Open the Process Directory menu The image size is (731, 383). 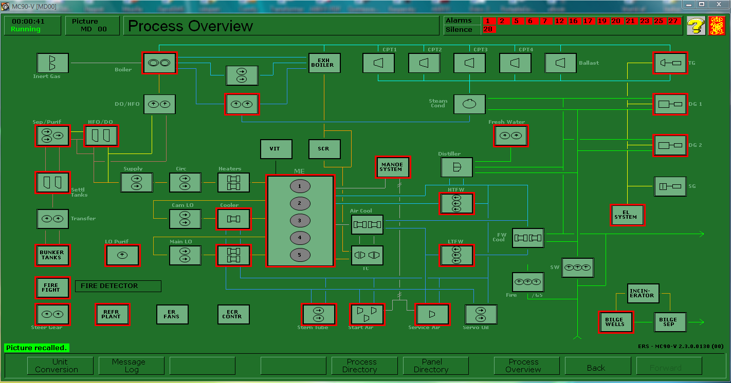click(364, 366)
